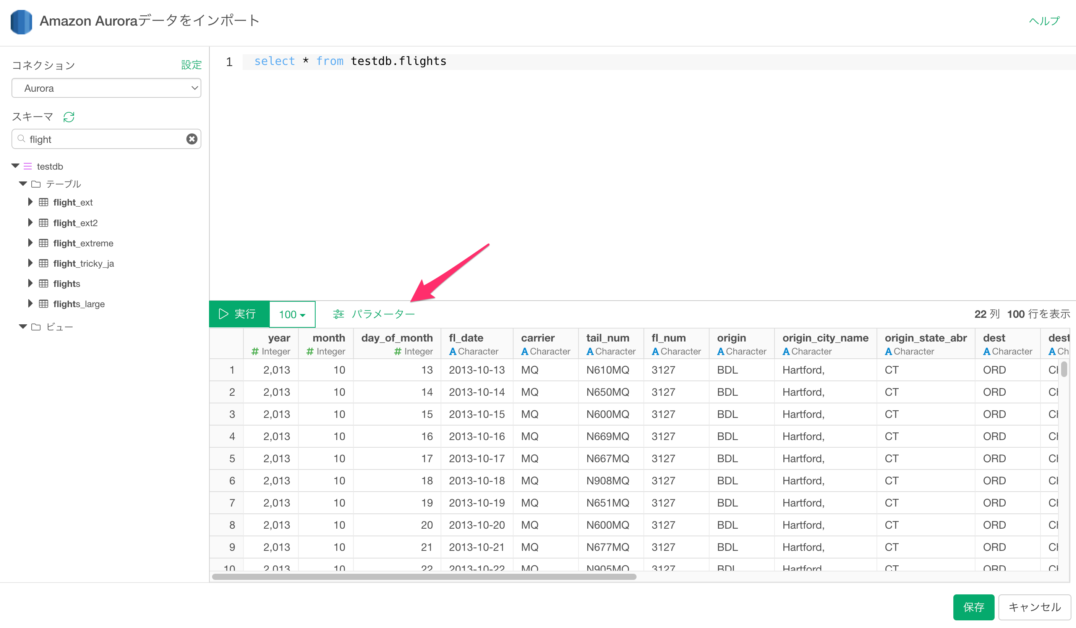Expand the flight_ext table columns
The height and width of the screenshot is (628, 1076).
30,202
